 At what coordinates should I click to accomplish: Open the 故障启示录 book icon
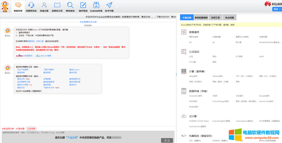[x=57, y=5]
